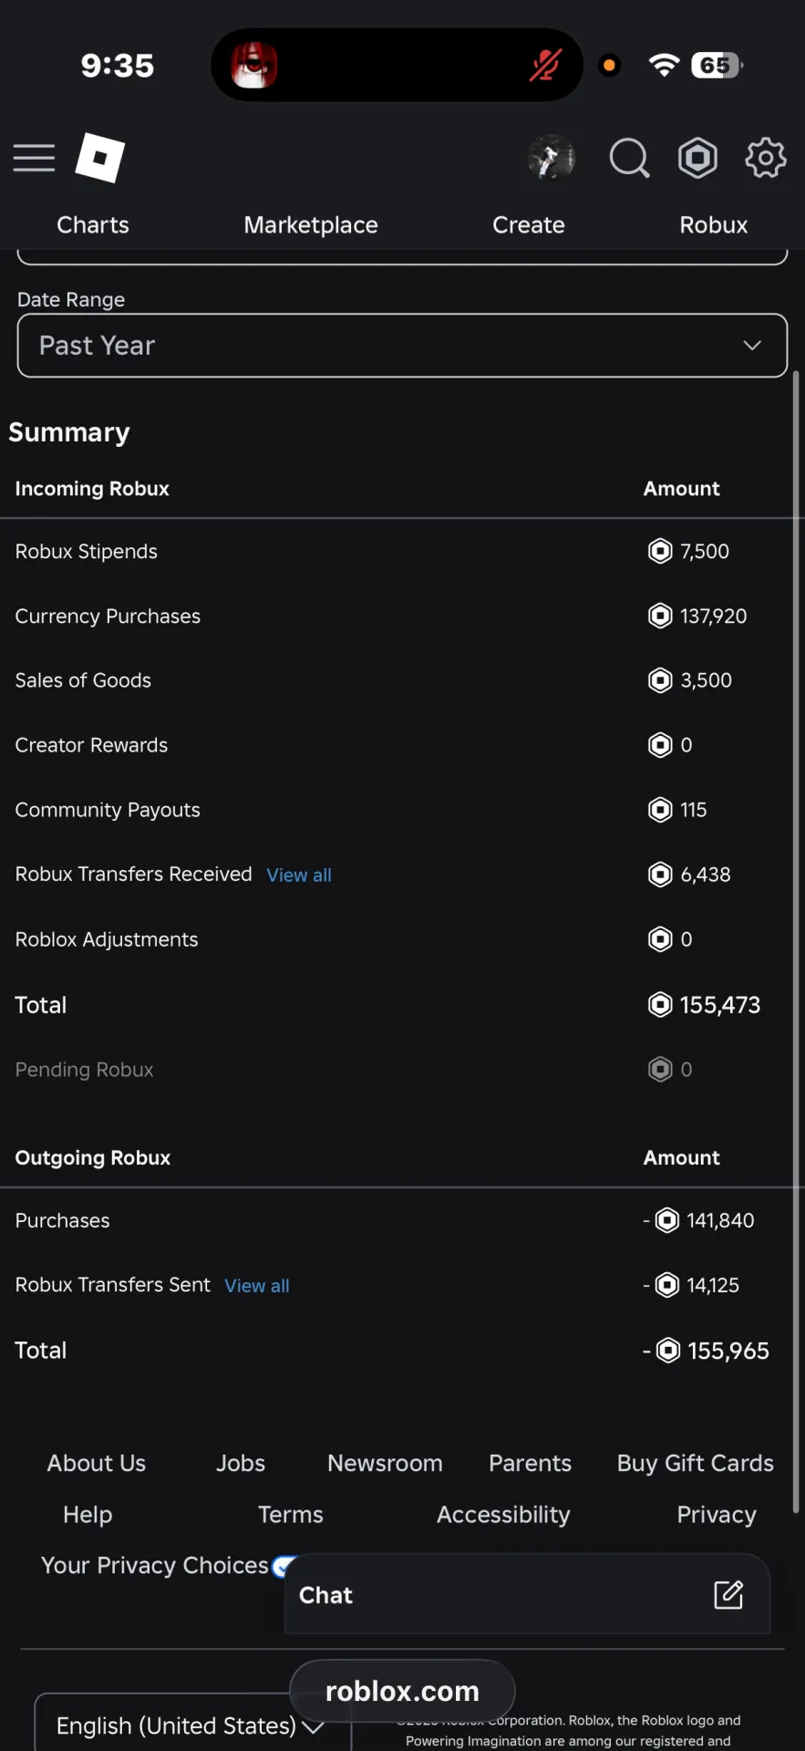The width and height of the screenshot is (805, 1751).
Task: Click the Robux icon beside Currency Purchases amount
Action: (x=660, y=616)
